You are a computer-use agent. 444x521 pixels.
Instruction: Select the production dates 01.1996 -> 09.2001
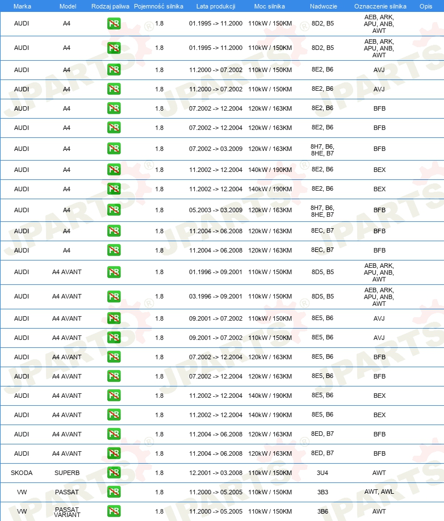216,272
